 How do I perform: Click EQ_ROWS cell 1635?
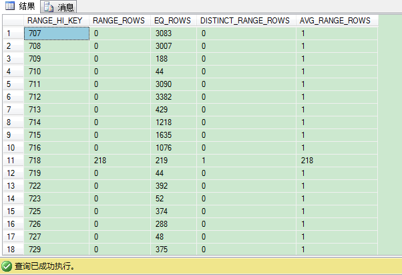[x=174, y=134]
